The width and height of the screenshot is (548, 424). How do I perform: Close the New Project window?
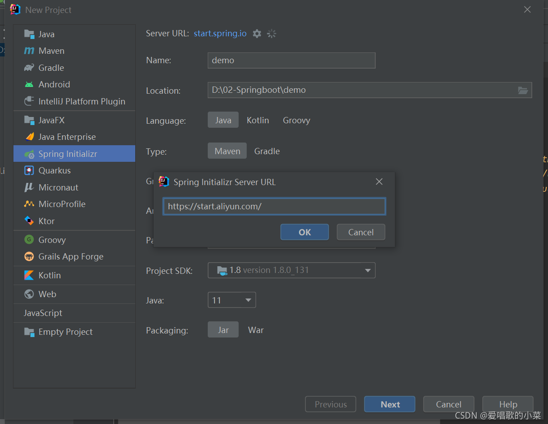pyautogui.click(x=527, y=9)
